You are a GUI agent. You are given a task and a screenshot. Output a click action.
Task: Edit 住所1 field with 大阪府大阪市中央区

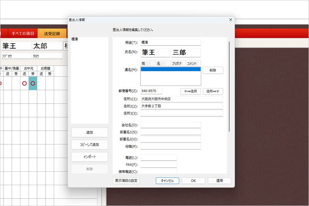click(182, 99)
